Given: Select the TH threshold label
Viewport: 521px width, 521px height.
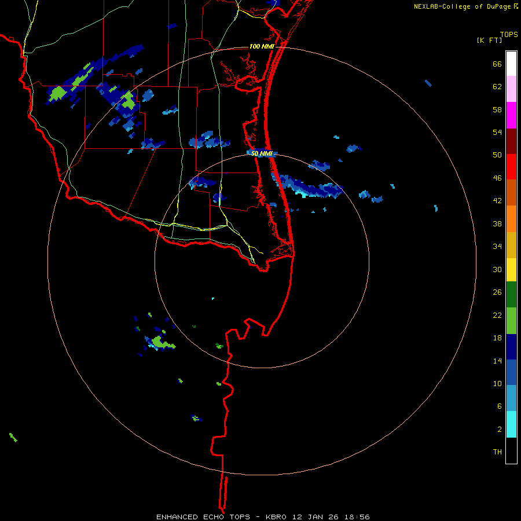Looking at the screenshot, I should pyautogui.click(x=497, y=452).
